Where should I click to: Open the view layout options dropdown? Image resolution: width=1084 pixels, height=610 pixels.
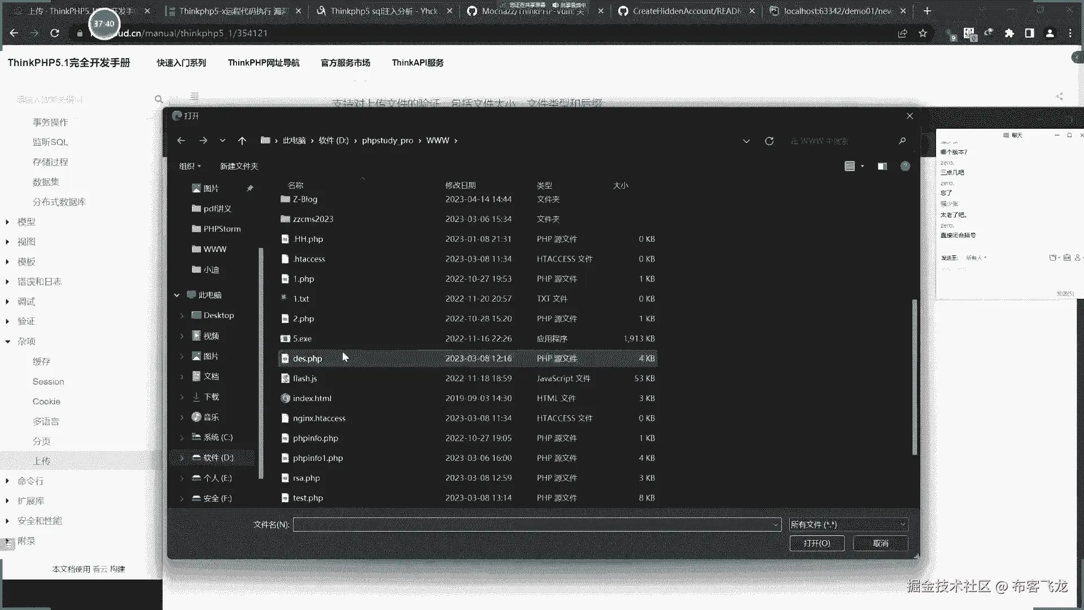click(x=862, y=166)
